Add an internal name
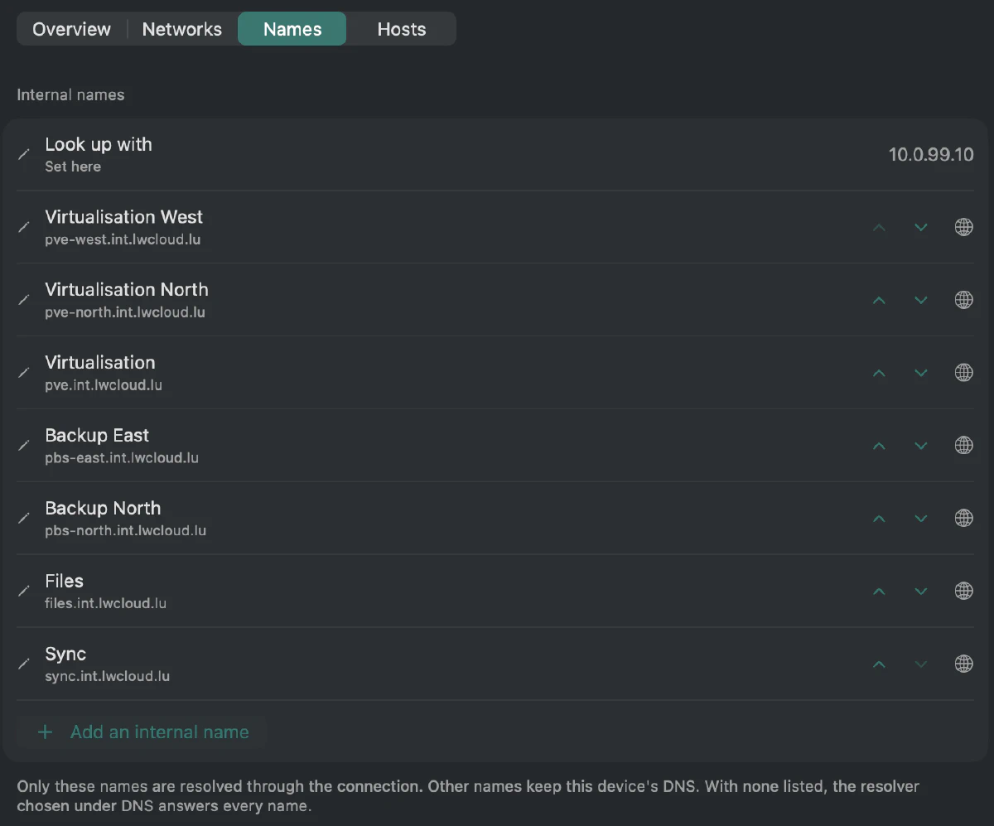This screenshot has height=826, width=994. (142, 732)
